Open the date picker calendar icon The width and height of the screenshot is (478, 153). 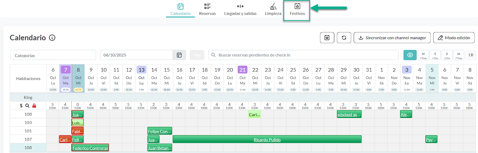(x=179, y=55)
